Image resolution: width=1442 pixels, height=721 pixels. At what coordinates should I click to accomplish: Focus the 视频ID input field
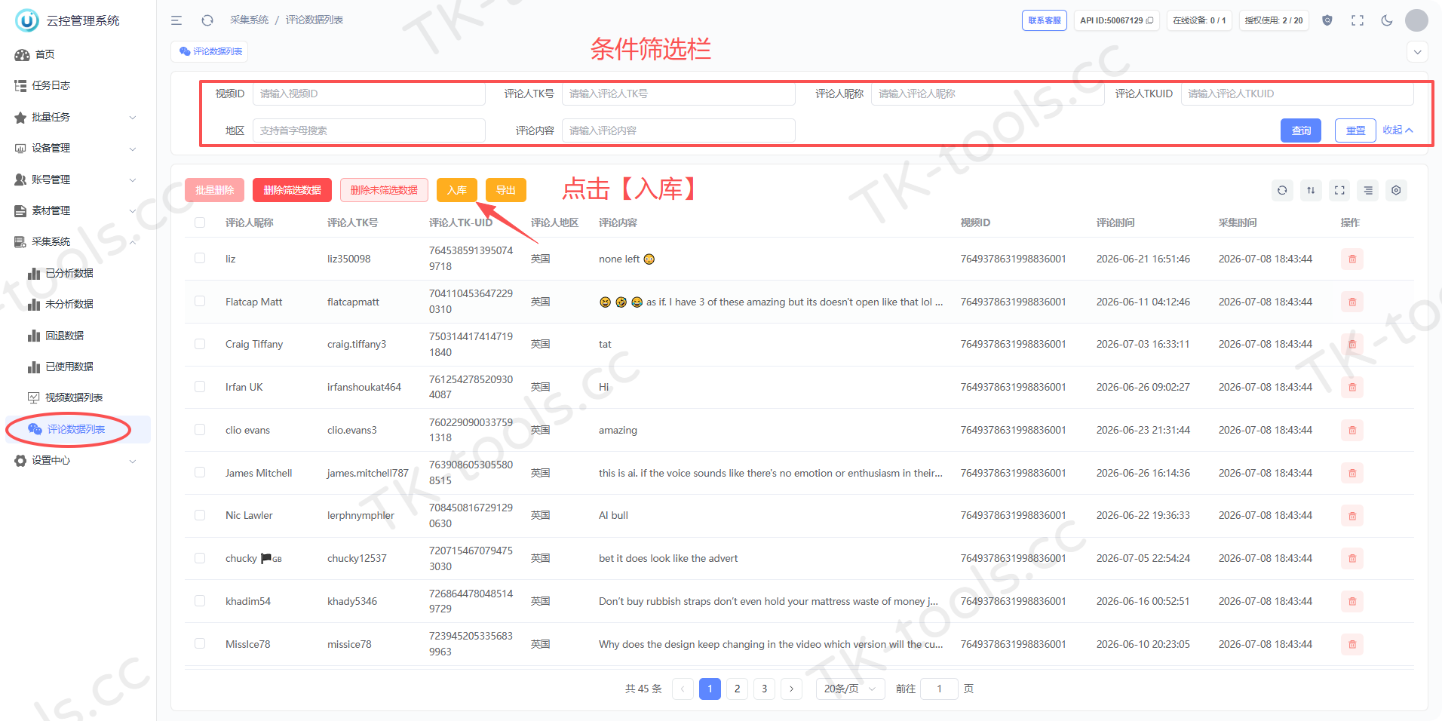369,94
